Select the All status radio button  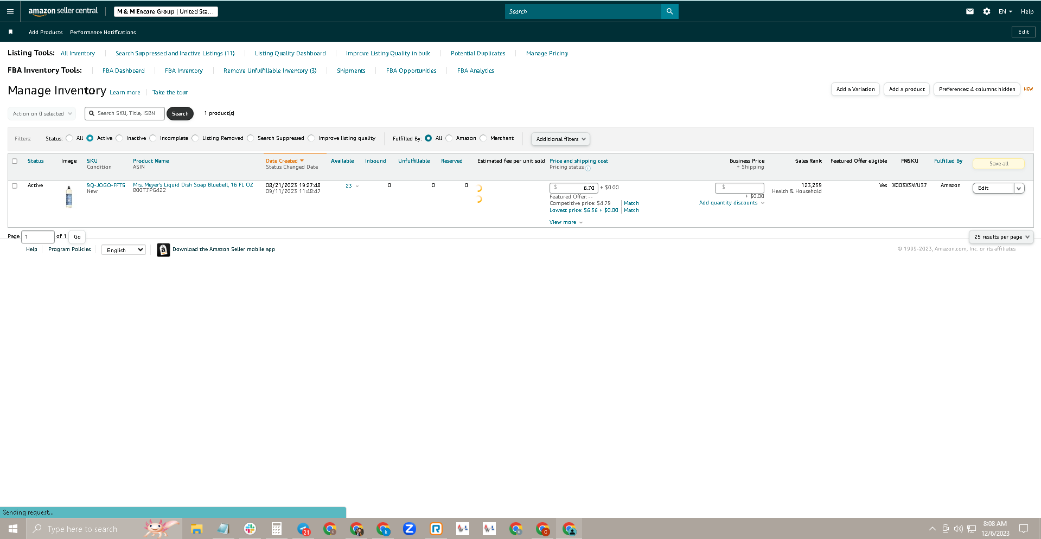tap(69, 138)
